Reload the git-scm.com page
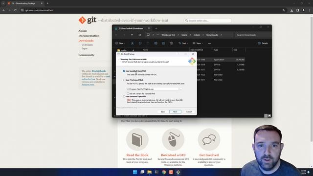The width and height of the screenshot is (313, 176). click(x=15, y=10)
